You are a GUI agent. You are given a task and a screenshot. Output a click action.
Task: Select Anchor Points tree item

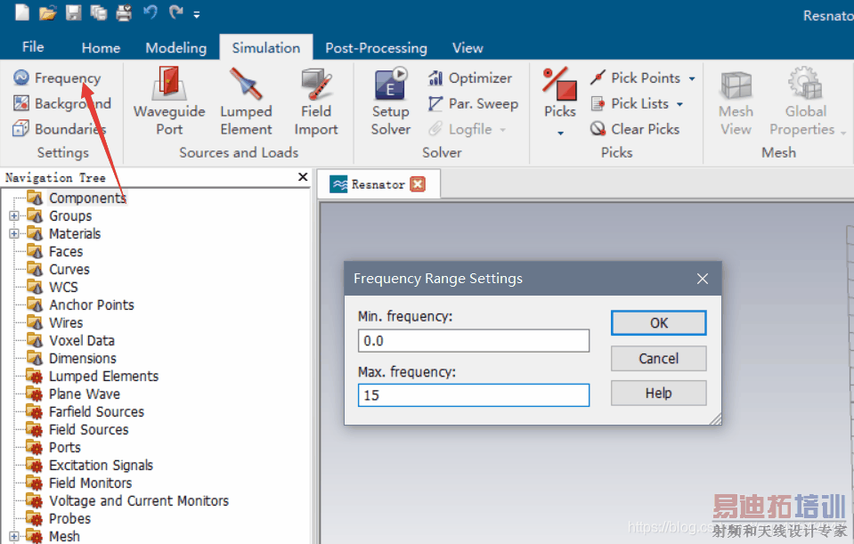(92, 305)
